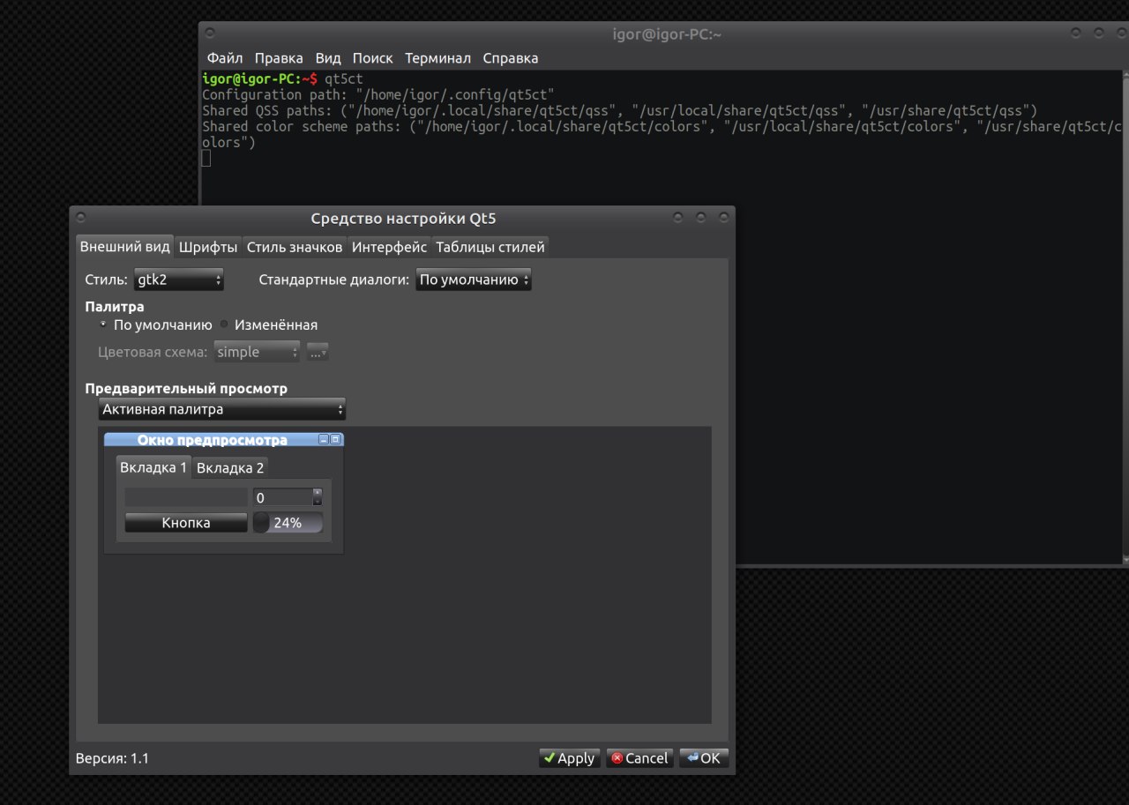Open the color scheme ellipsis menu button
The image size is (1129, 805).
[x=318, y=352]
